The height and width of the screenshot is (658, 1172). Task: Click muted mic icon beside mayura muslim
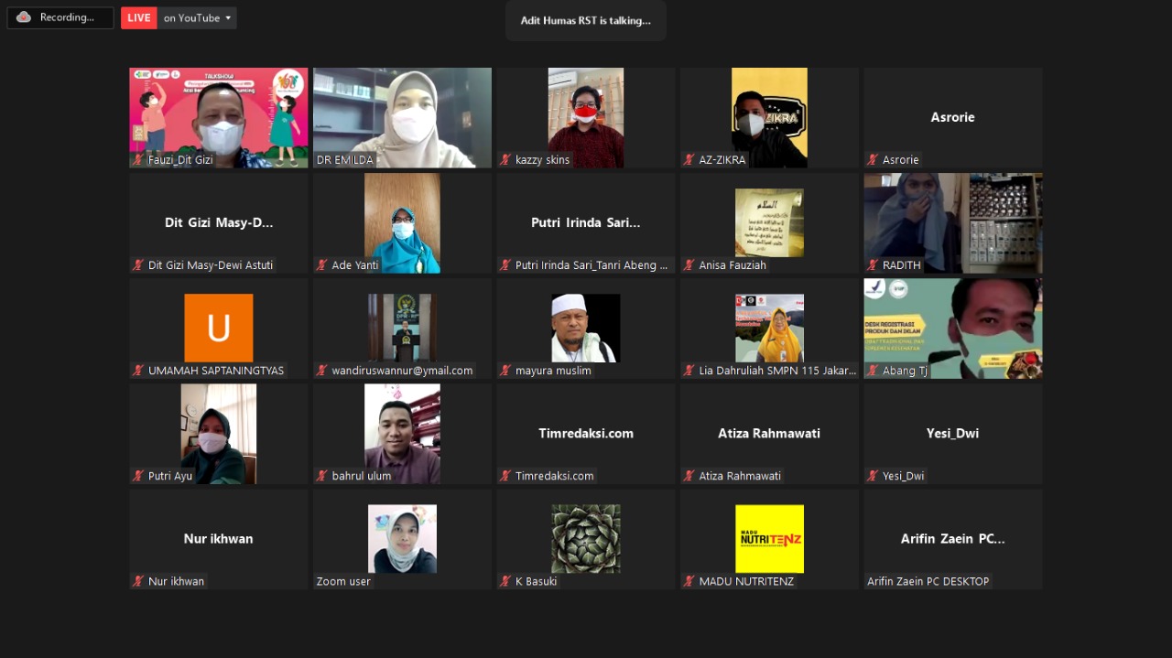505,371
